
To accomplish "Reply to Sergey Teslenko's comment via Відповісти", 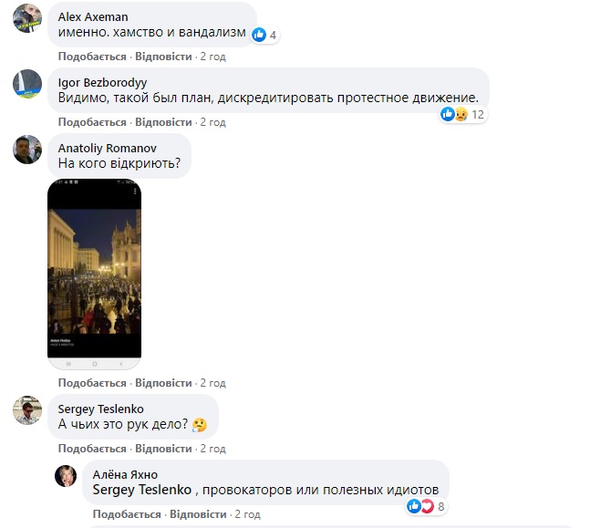I will (163, 449).
